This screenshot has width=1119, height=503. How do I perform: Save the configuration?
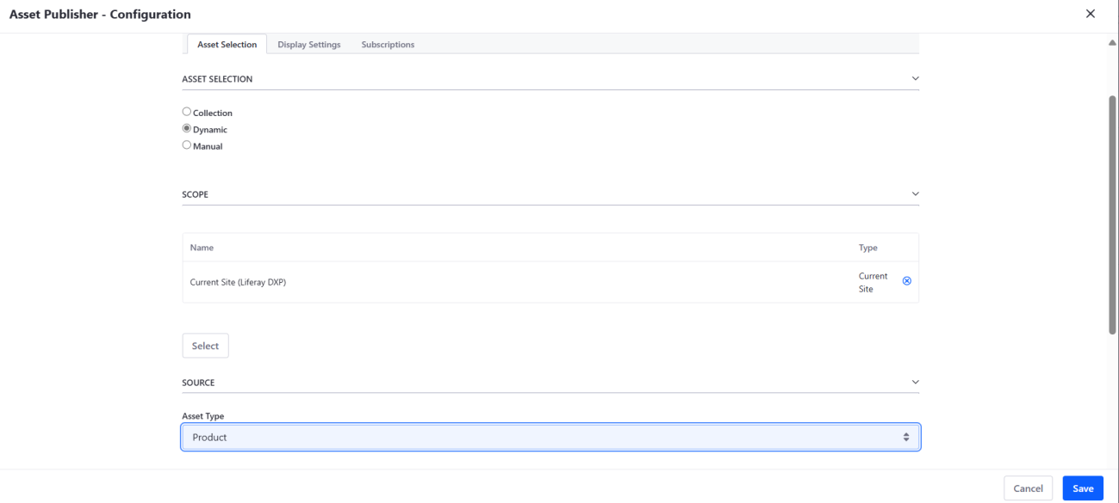tap(1083, 488)
